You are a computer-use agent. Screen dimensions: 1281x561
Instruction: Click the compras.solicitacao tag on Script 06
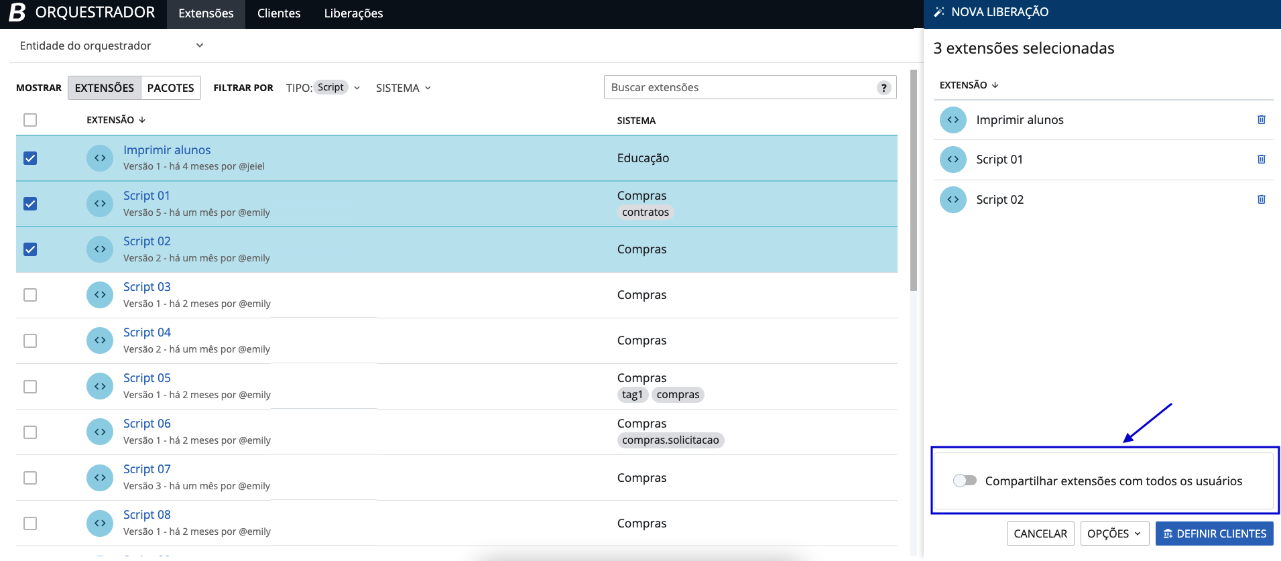coord(670,440)
